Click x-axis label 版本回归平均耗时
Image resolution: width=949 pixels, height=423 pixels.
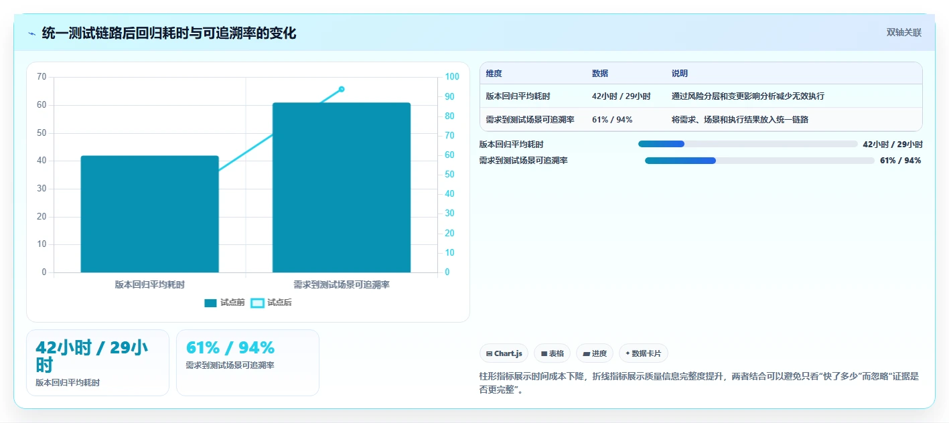coord(150,284)
